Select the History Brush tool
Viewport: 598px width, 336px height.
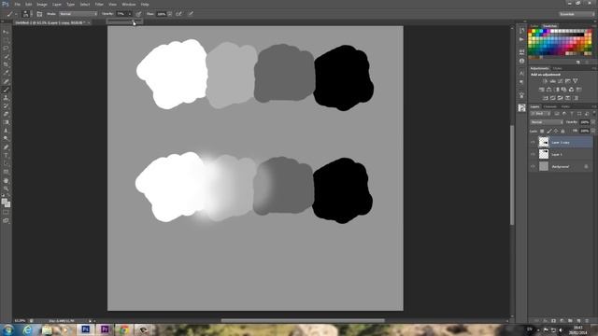[x=6, y=106]
